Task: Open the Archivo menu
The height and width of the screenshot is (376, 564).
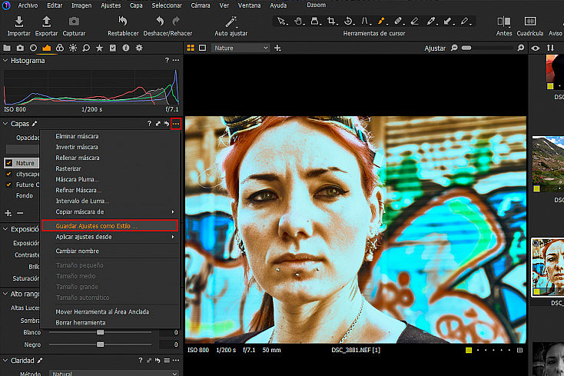Action: (x=28, y=5)
